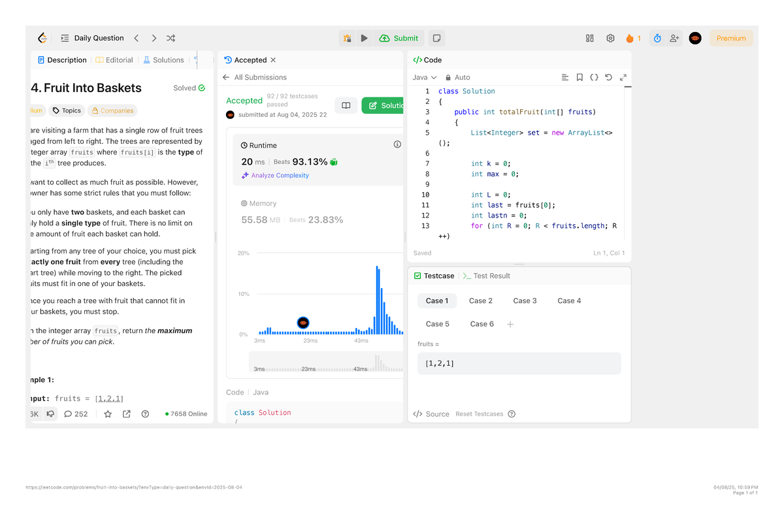This screenshot has height=507, width=784.
Task: Open the notes icon next to Submit
Action: [436, 38]
